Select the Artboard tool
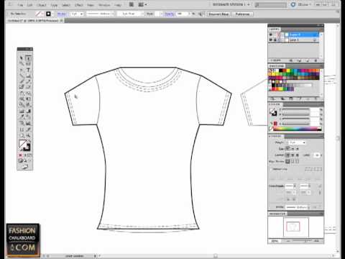The height and width of the screenshot is (259, 345). point(22,129)
